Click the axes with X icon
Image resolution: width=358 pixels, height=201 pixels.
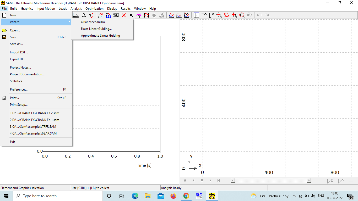[x=211, y=15]
